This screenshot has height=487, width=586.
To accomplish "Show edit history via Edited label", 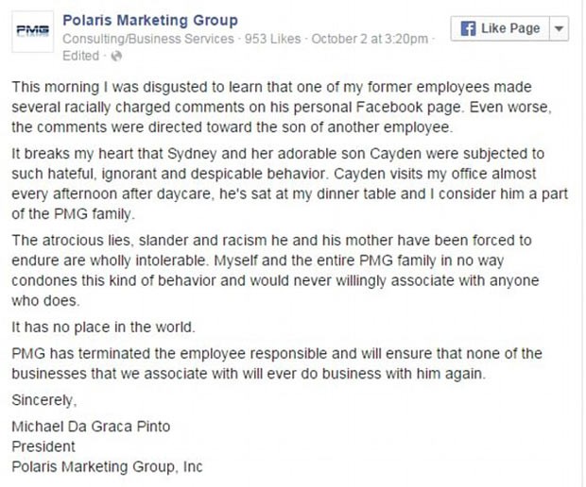I will pyautogui.click(x=80, y=56).
